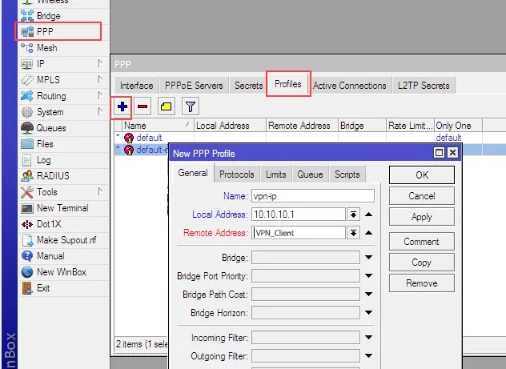506x369 pixels.
Task: Open the Log sidebar entry
Action: tap(44, 160)
